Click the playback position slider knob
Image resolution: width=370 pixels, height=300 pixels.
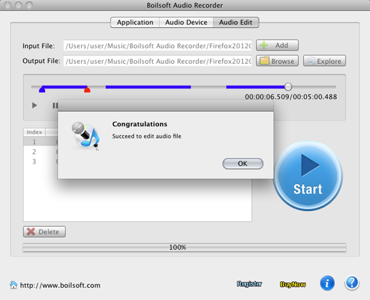[x=288, y=87]
